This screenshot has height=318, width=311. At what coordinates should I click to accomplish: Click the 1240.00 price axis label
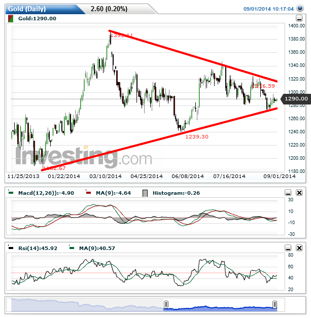(x=296, y=132)
